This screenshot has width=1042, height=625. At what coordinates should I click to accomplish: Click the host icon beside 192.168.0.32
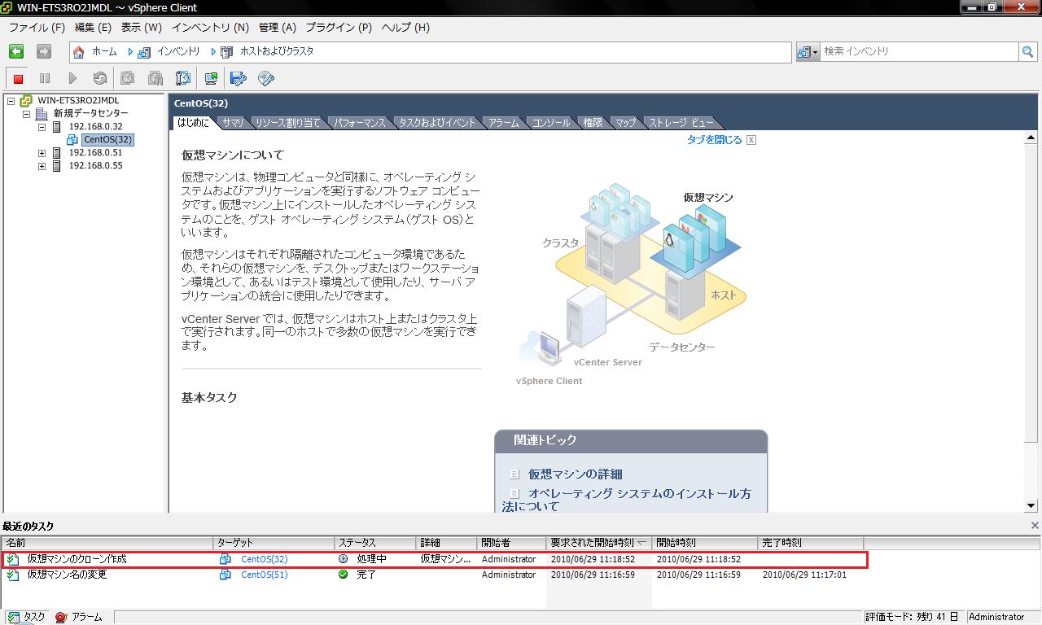coord(57,127)
